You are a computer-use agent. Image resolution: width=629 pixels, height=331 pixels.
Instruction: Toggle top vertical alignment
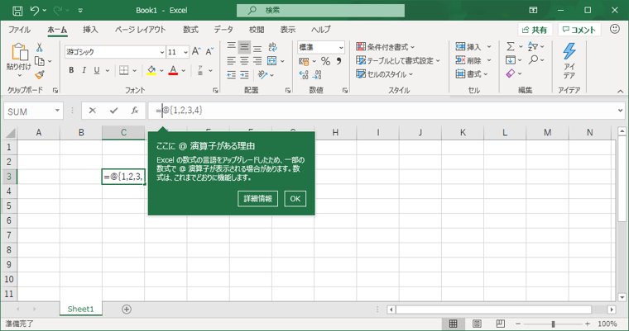[x=232, y=47]
